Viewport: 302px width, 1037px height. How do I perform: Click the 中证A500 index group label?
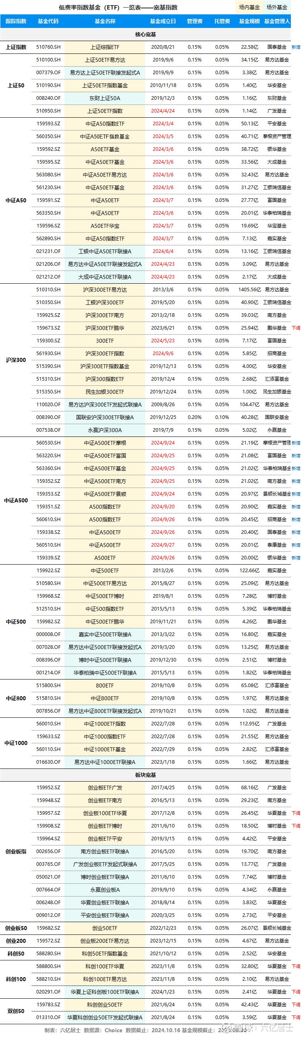16,500
